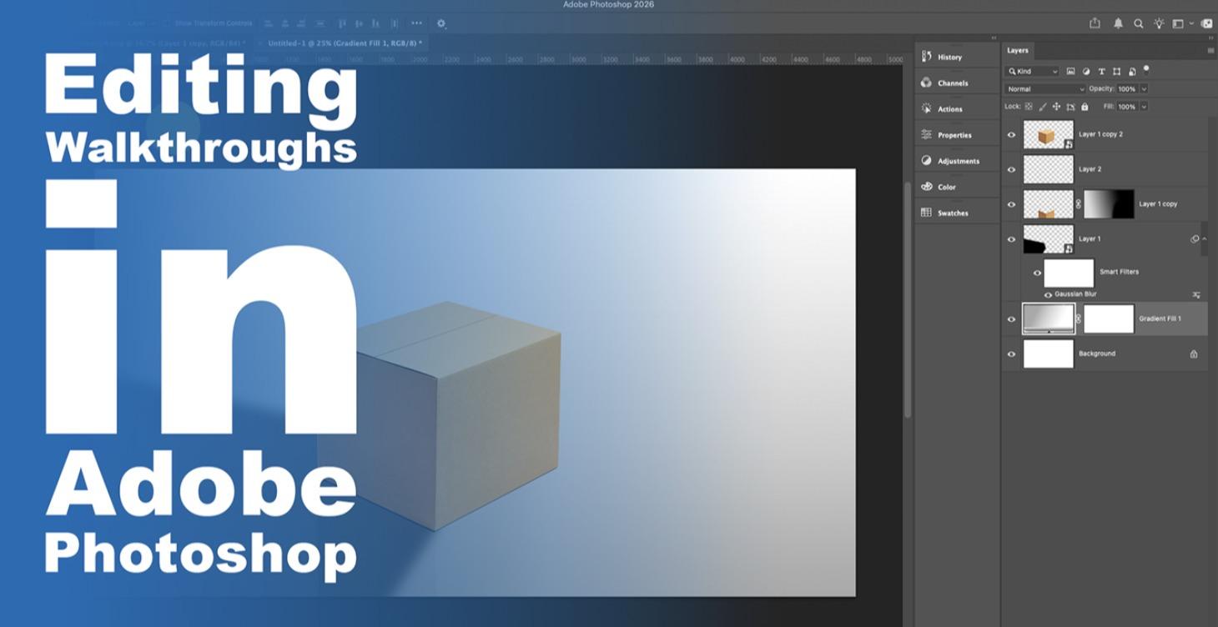Hide Layer 2 visibility eye

tap(1012, 169)
